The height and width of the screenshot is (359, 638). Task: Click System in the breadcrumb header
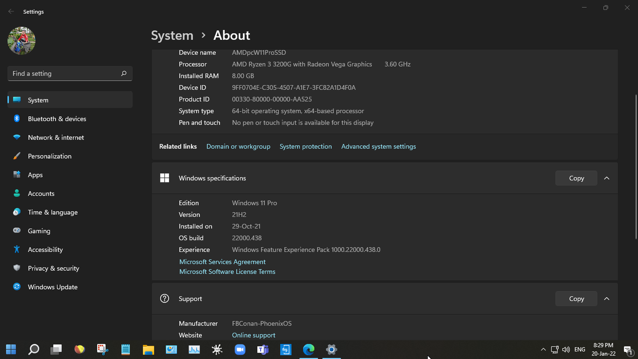[x=172, y=35]
